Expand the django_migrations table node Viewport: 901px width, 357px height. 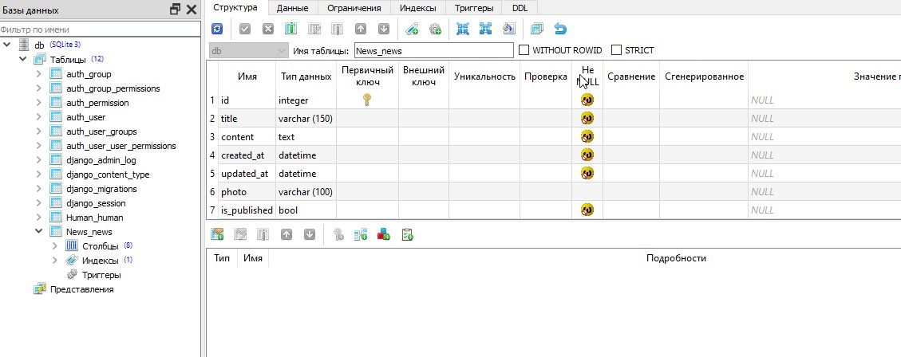(x=39, y=189)
